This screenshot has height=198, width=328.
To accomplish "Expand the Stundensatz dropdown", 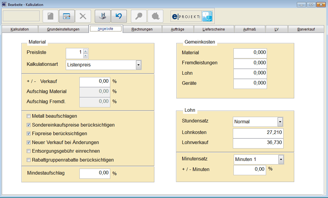I will point(280,122).
